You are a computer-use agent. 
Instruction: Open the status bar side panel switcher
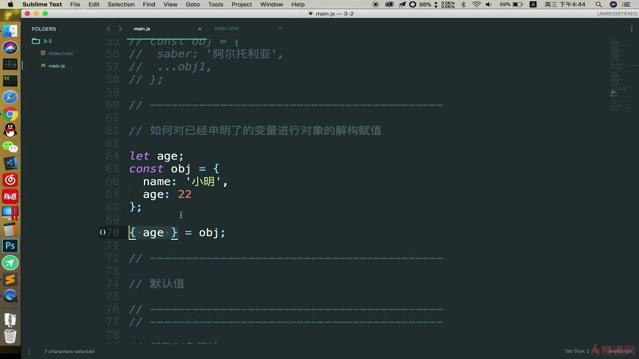(29, 351)
